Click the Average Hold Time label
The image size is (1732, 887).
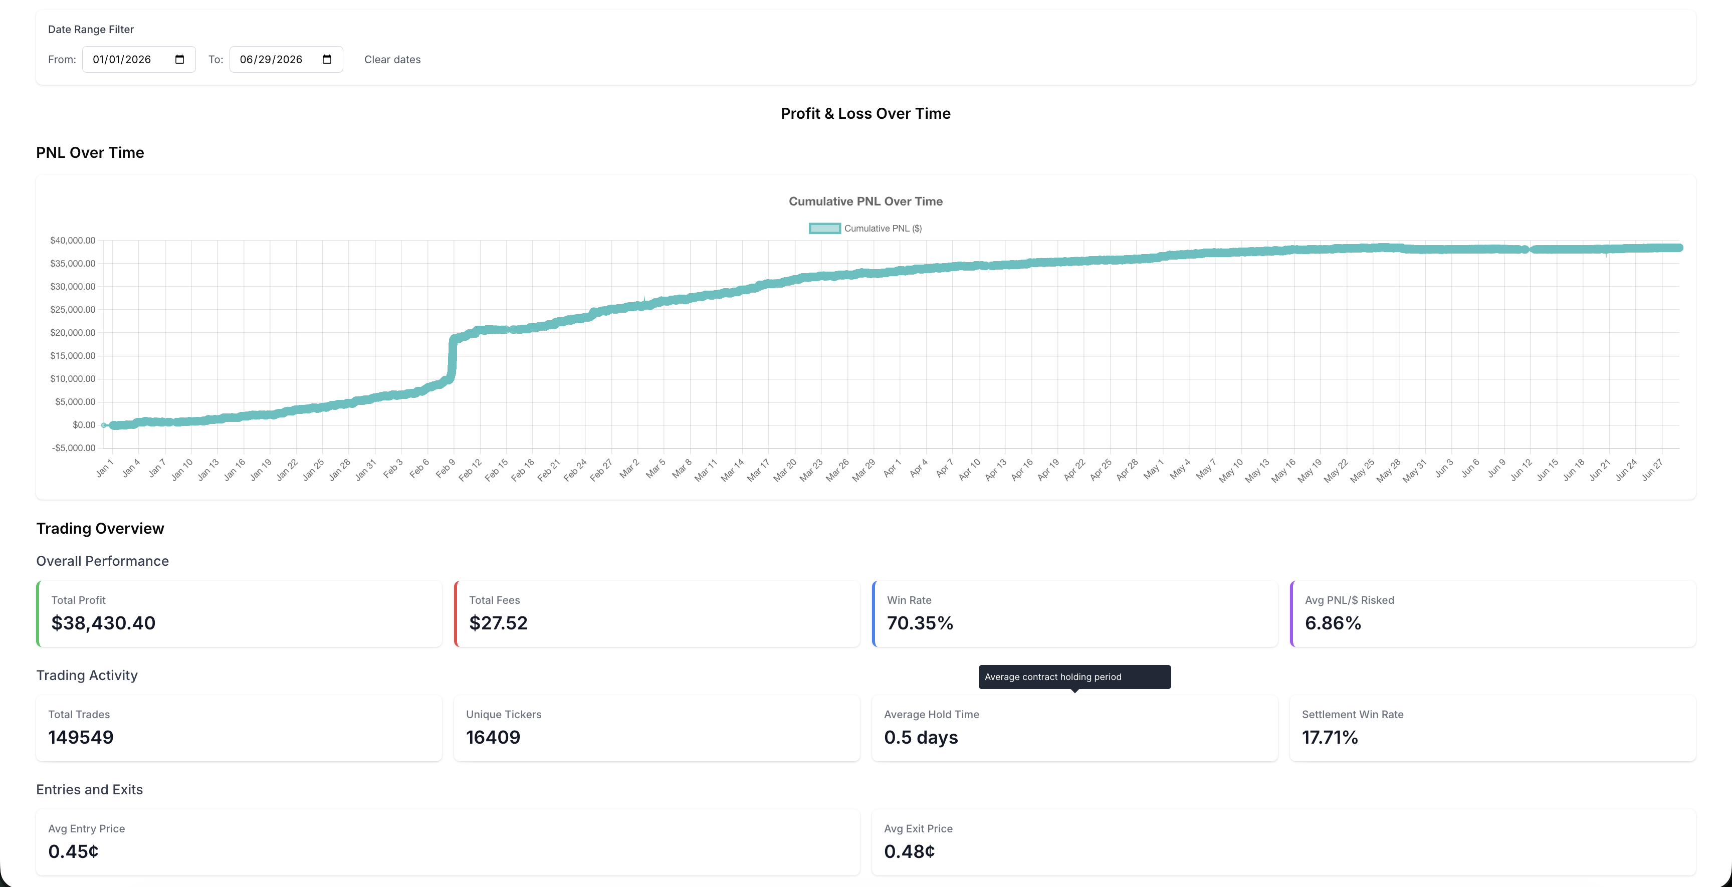coord(931,714)
